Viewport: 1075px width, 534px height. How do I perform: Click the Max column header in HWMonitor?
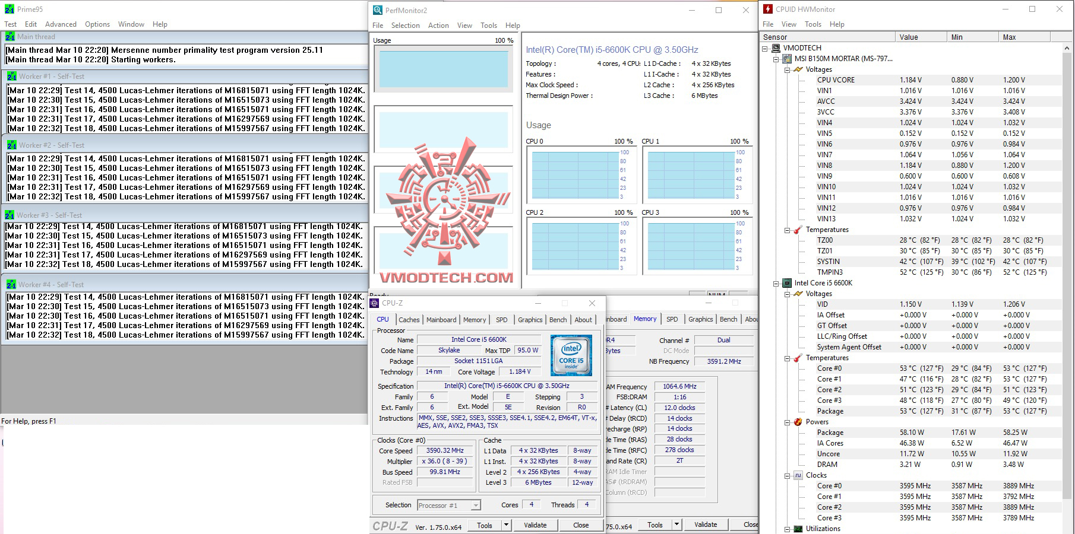click(x=1025, y=37)
